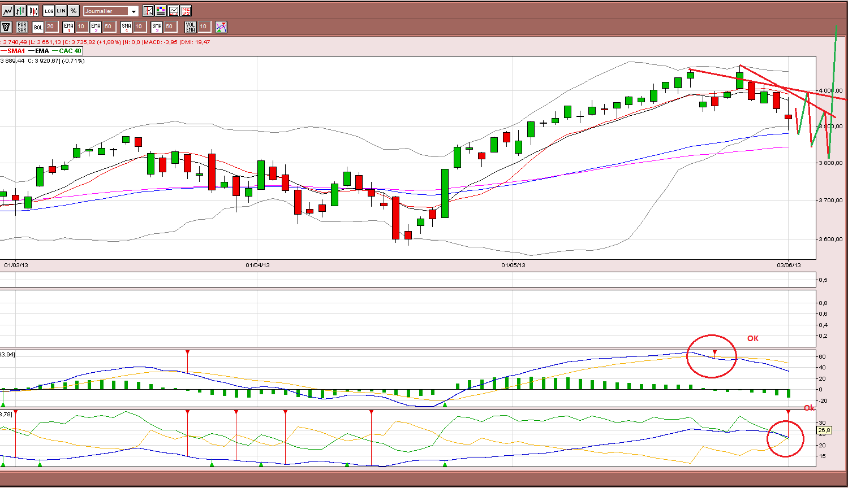Select the candlestick chart style
848x488 pixels.
click(33, 11)
